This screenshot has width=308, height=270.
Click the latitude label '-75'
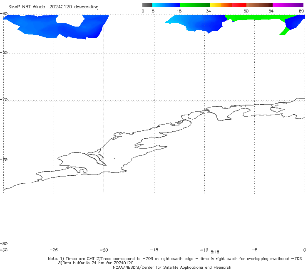[x=4, y=160]
